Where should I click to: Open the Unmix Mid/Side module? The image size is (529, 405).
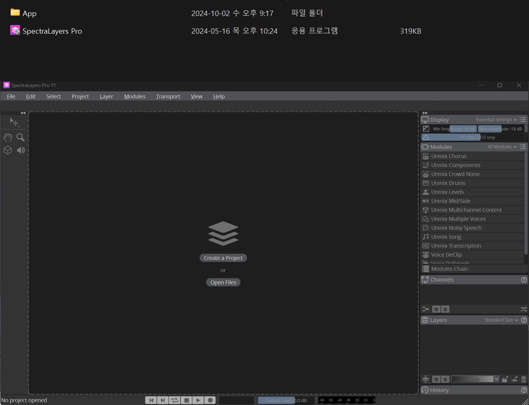[x=472, y=201]
